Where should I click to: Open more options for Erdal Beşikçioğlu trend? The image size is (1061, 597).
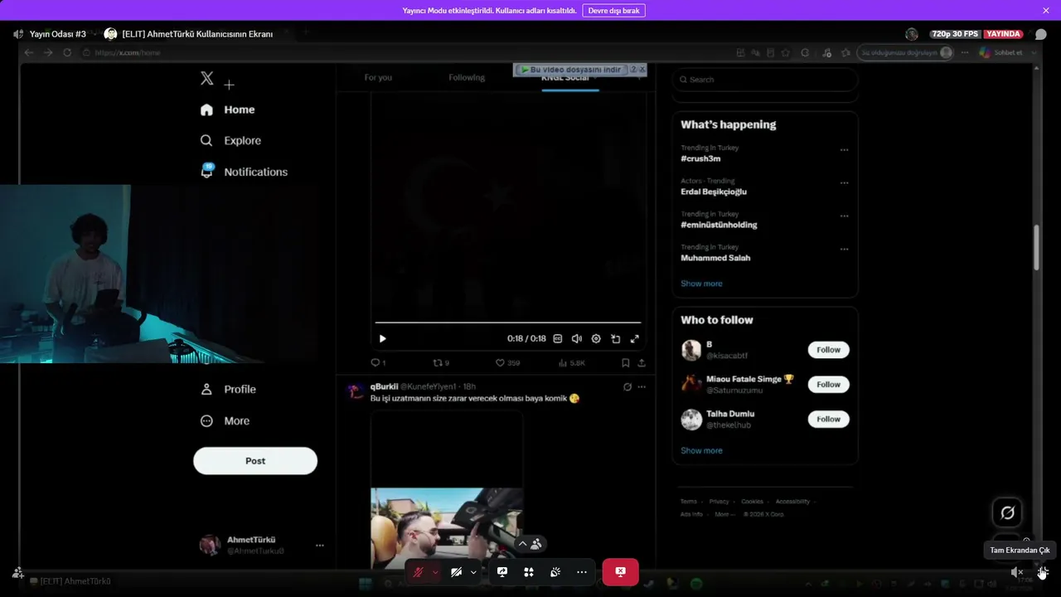coord(844,183)
